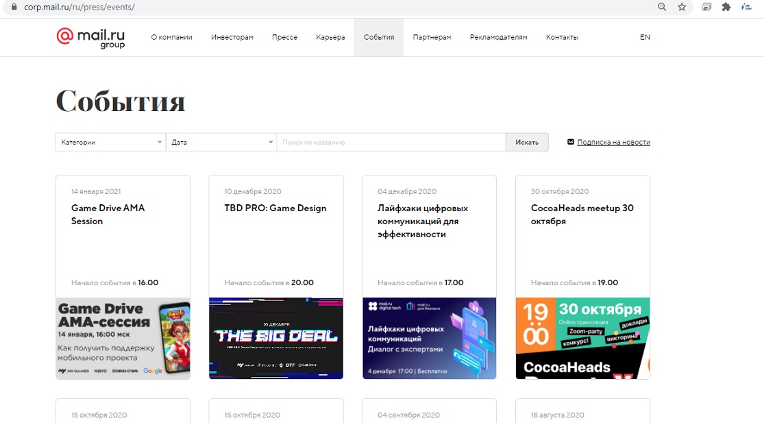Viewport: 764px width, 423px height.
Task: Click the 10 декабря 2020 date
Action: (x=253, y=191)
